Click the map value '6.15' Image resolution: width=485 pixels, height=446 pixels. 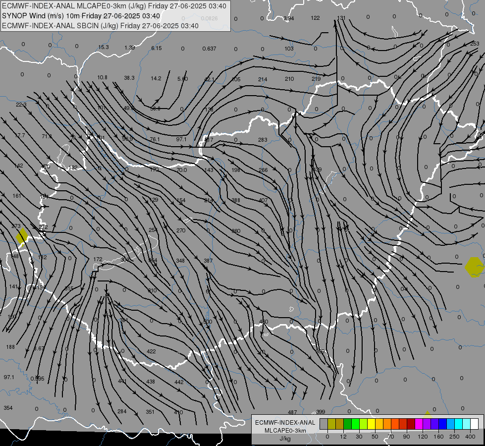(157, 48)
